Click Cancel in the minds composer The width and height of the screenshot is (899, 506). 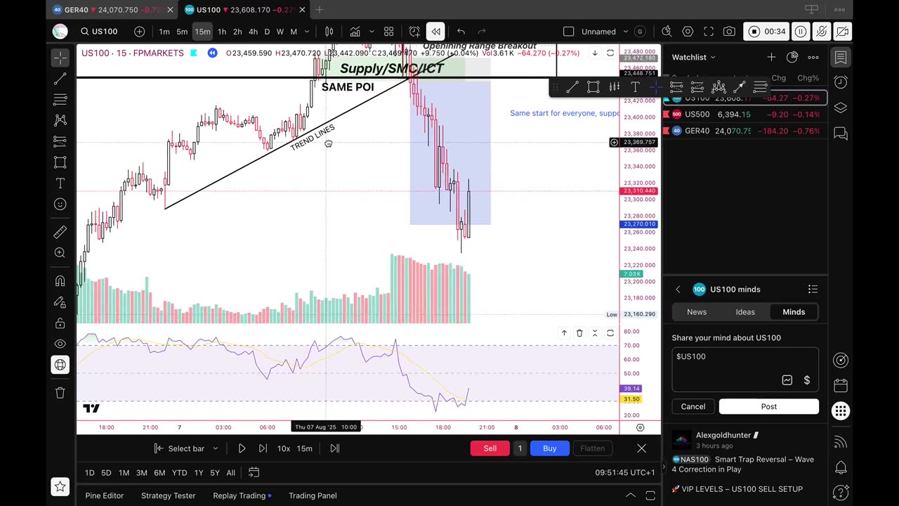pyautogui.click(x=693, y=406)
